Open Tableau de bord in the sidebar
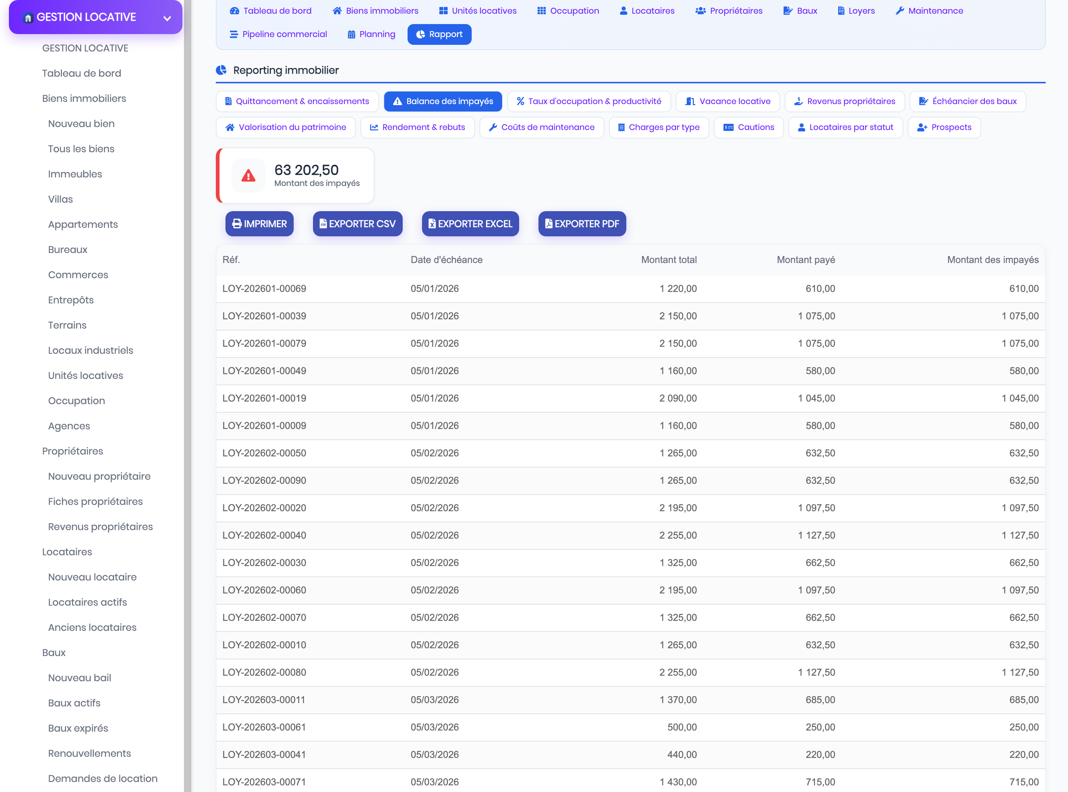 [82, 73]
